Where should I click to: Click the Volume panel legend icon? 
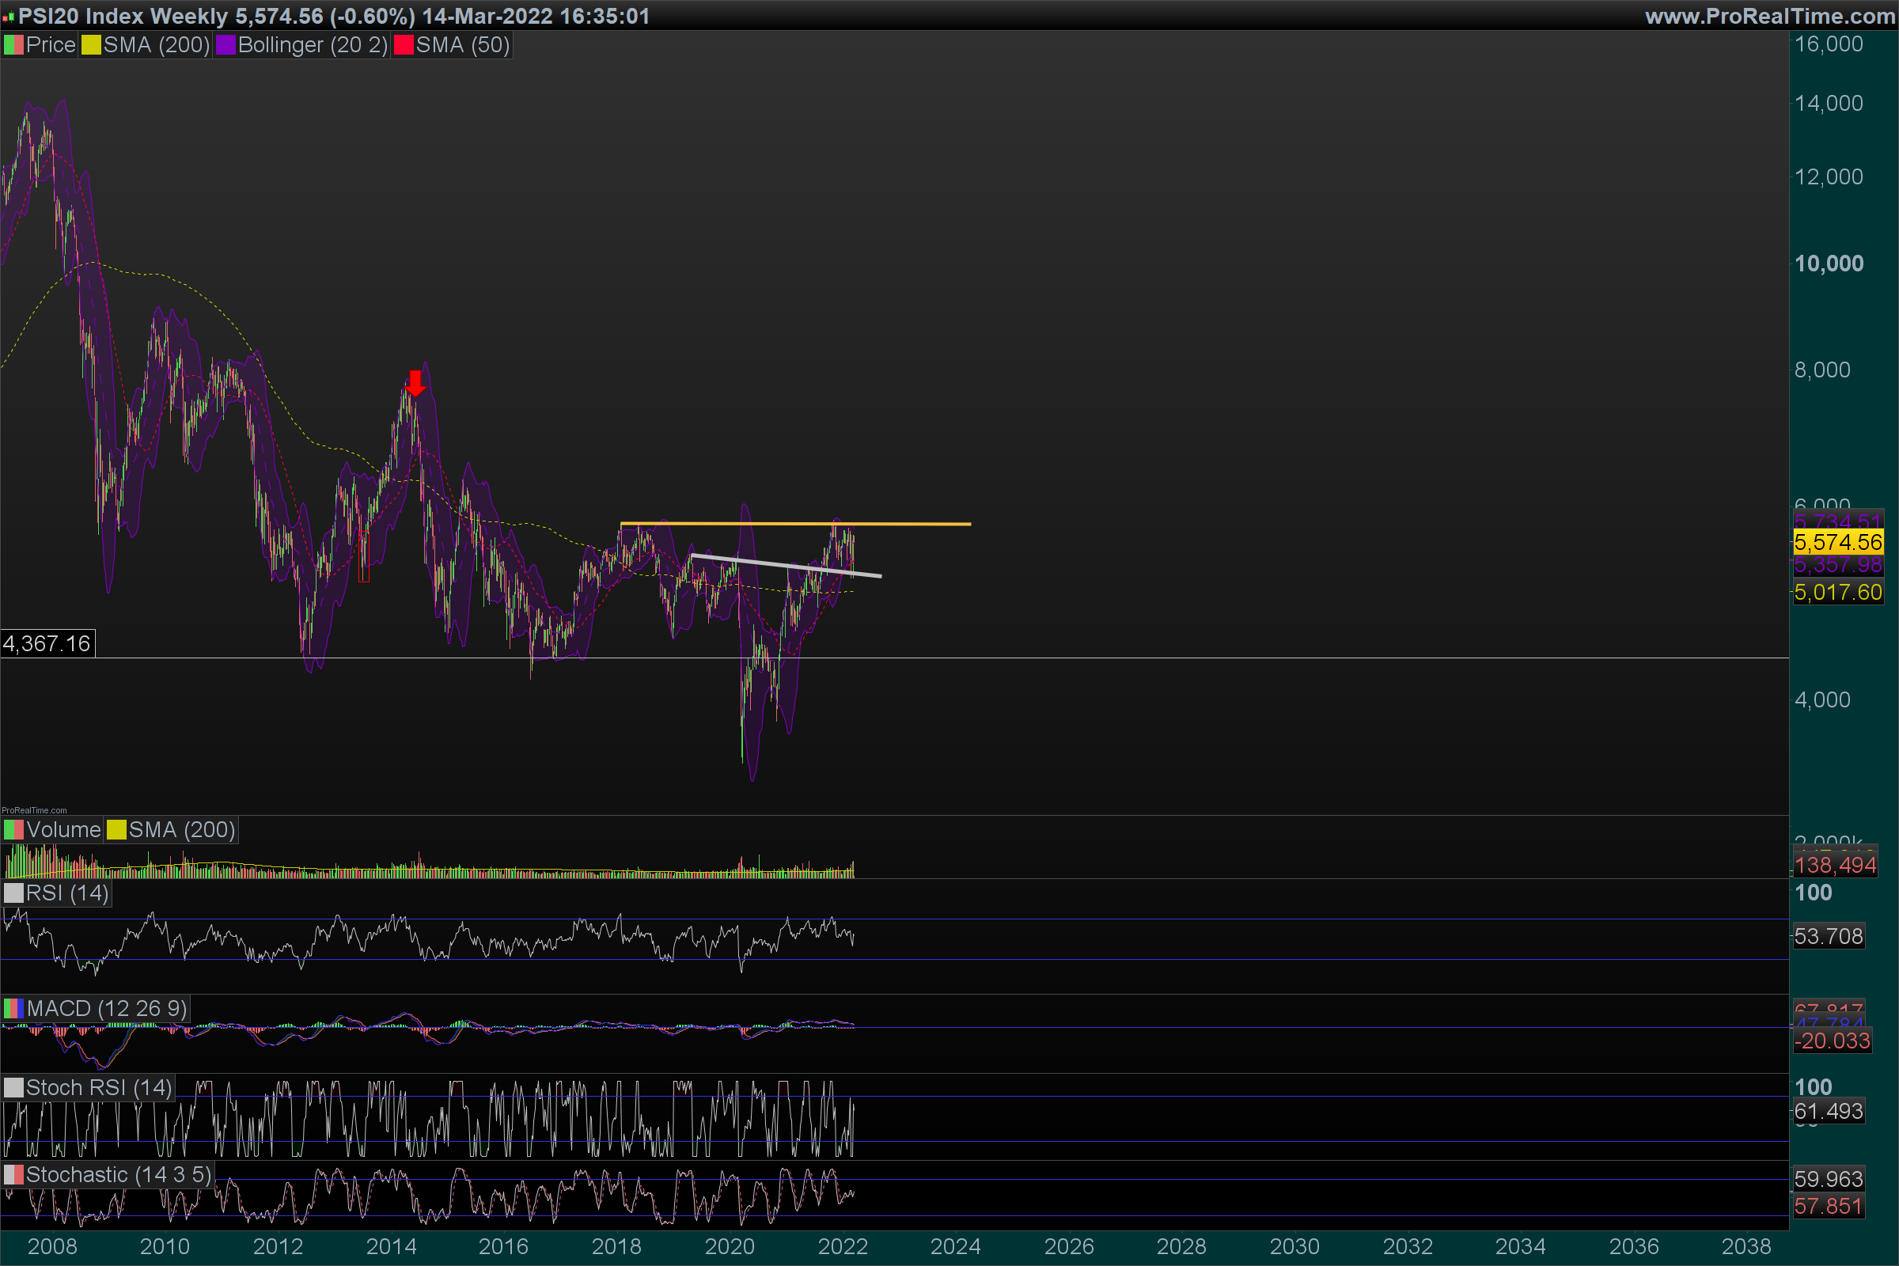[13, 830]
